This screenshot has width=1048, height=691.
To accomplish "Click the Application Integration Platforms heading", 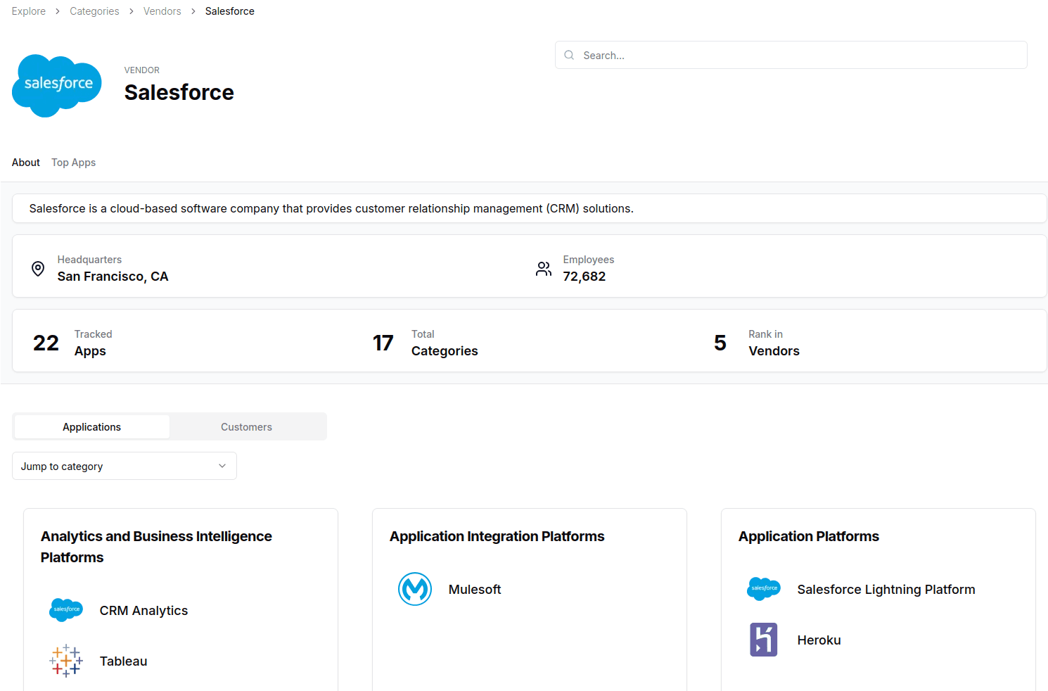I will coord(497,536).
